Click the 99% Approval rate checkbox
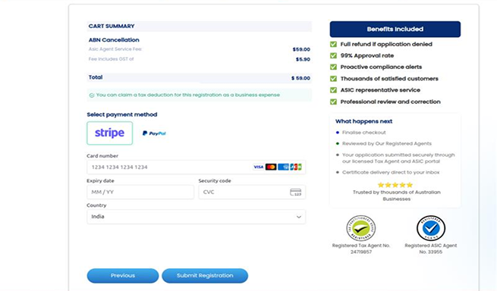Viewport: 497px width, 291px height. (333, 56)
